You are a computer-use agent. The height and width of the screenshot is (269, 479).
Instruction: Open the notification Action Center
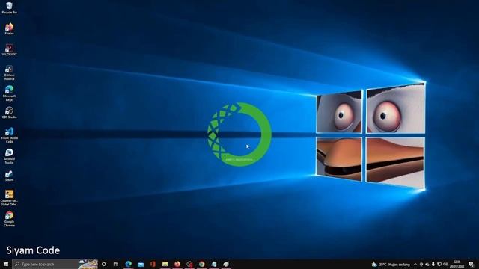click(471, 264)
